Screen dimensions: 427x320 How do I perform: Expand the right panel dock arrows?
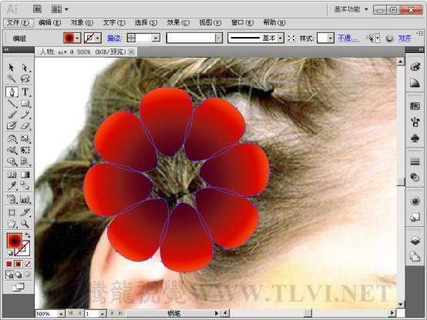(x=421, y=50)
